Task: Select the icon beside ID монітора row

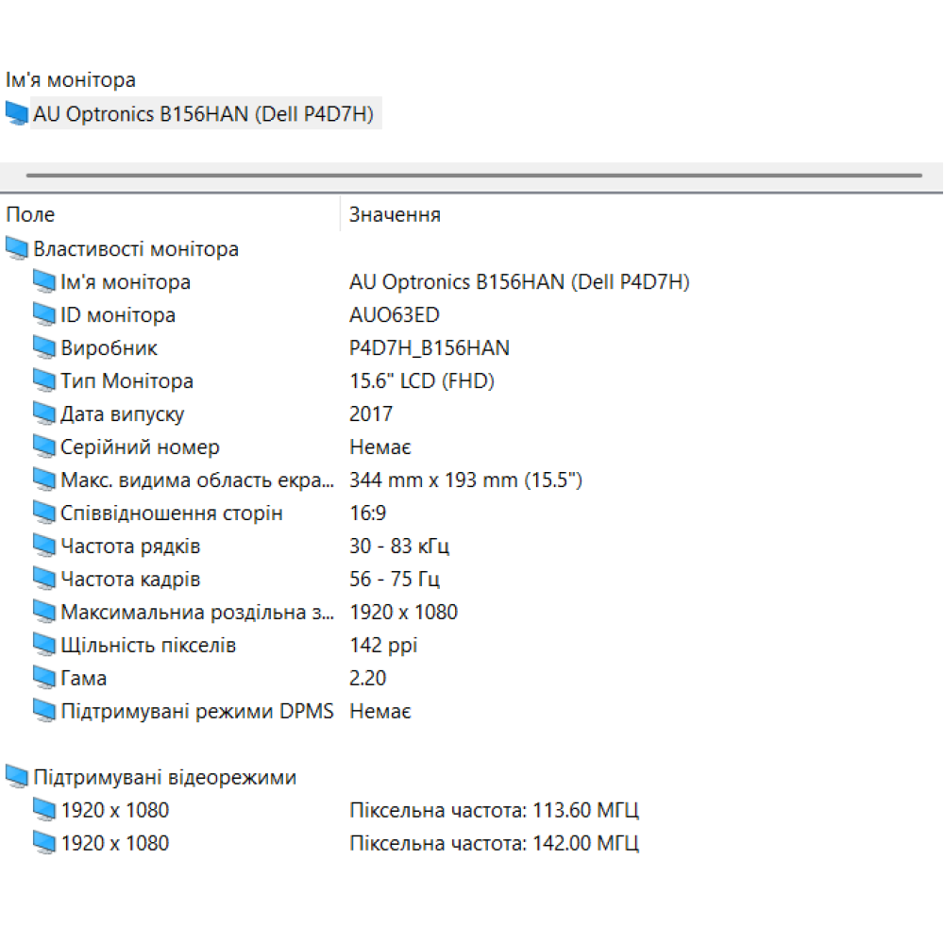Action: [43, 314]
